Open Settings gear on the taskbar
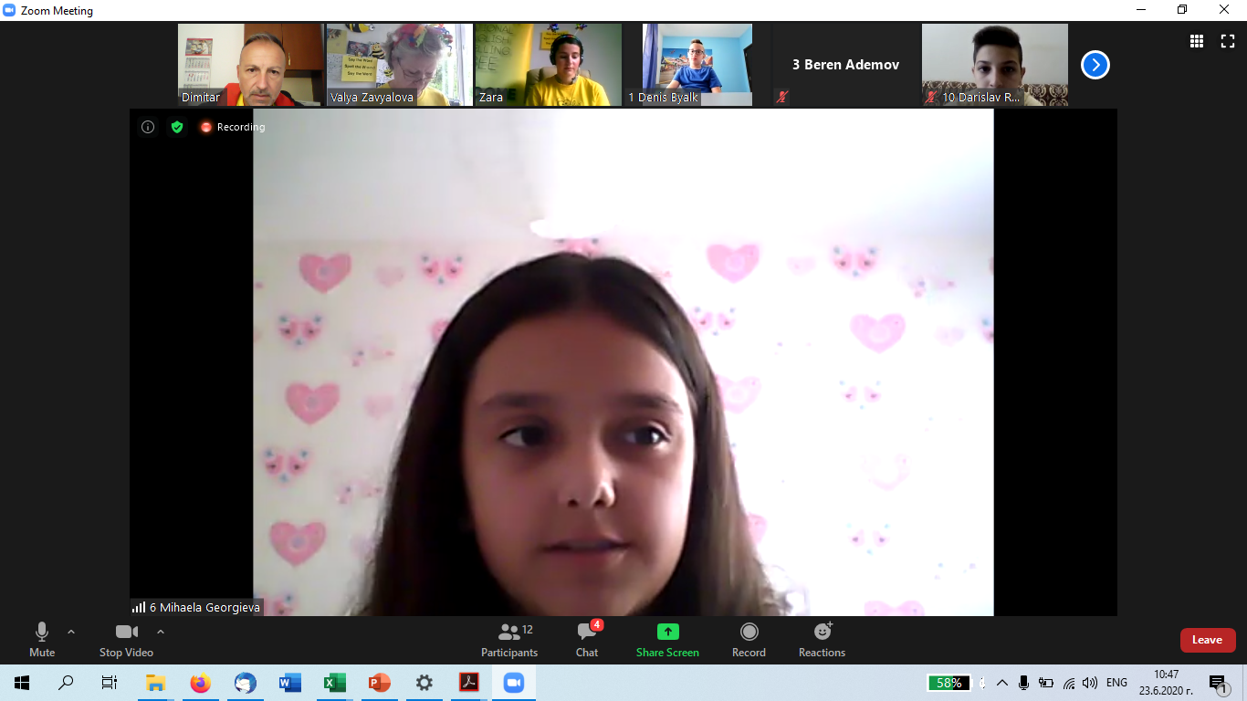The width and height of the screenshot is (1247, 701). point(424,683)
